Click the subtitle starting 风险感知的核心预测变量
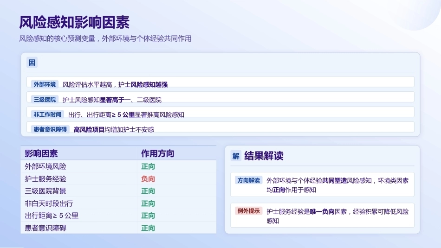 click(x=105, y=38)
